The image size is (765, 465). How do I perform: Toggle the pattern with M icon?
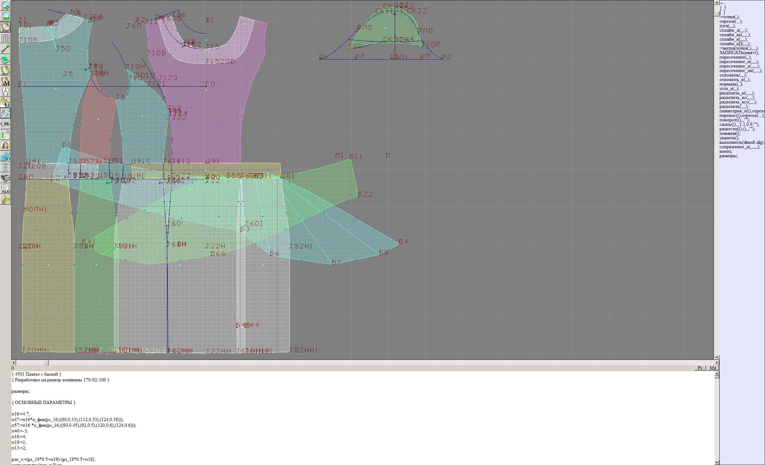click(x=6, y=81)
